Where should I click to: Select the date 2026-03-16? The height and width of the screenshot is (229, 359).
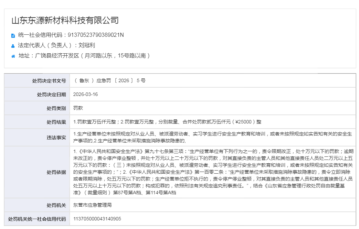coord(85,94)
